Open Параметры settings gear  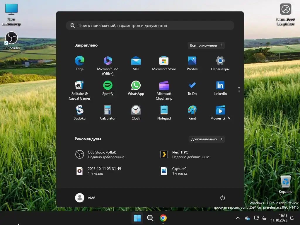click(220, 64)
